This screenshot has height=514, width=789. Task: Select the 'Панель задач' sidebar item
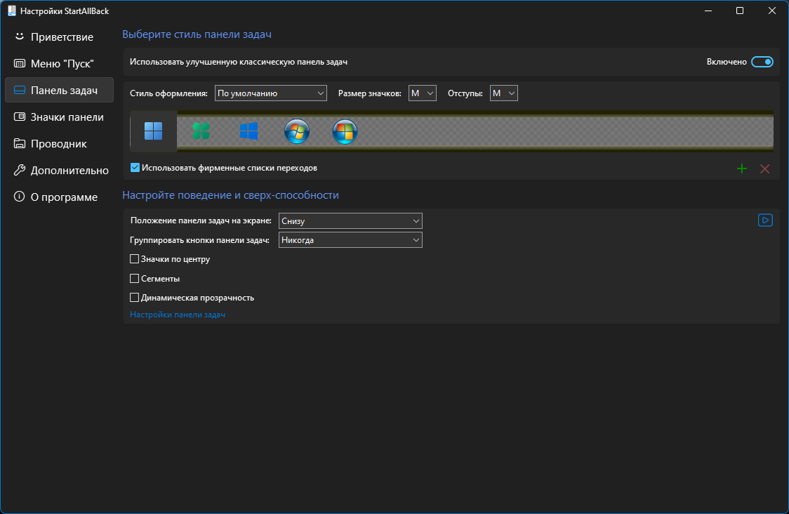click(60, 90)
